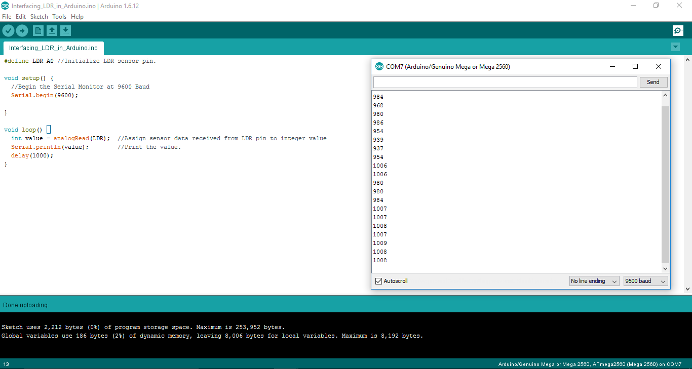Click the Verify sketch checkmark icon

click(x=8, y=31)
